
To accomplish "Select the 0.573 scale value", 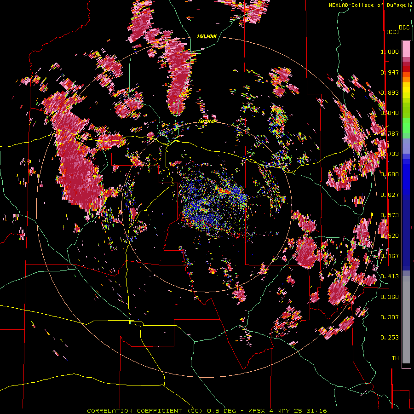I will click(x=390, y=215).
